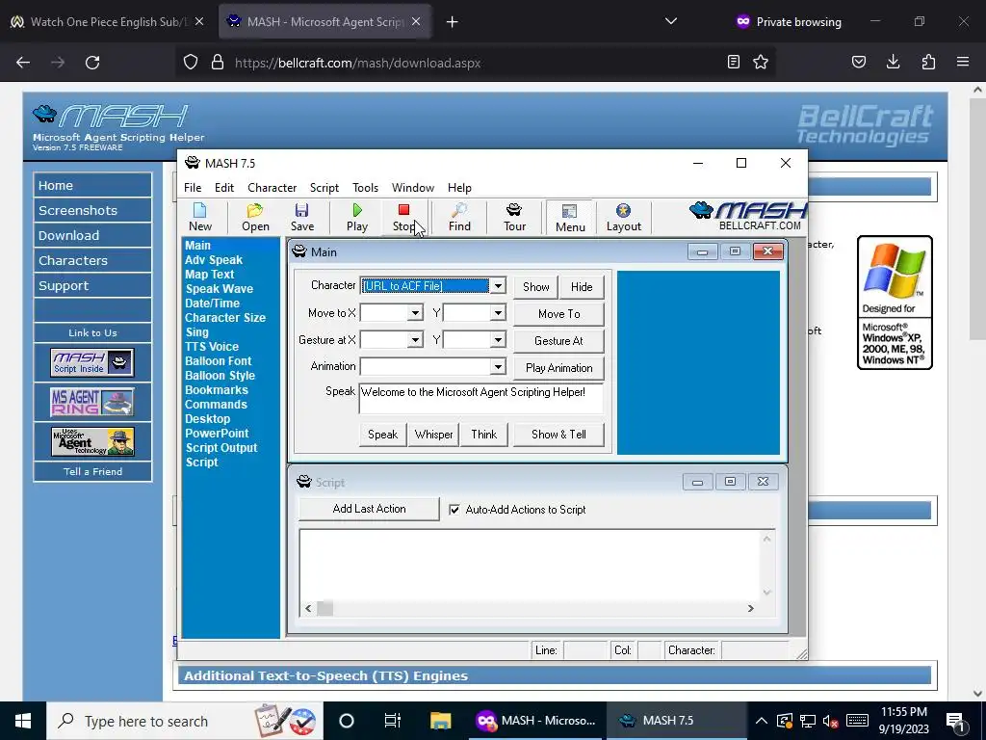Click the Show character button
Viewport: 986px width, 740px height.
click(x=535, y=287)
